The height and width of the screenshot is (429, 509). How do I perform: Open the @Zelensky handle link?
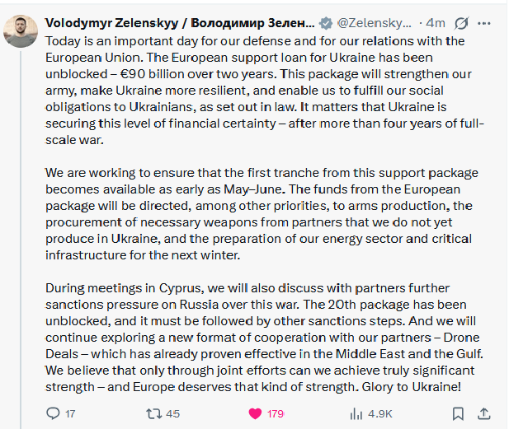[375, 22]
